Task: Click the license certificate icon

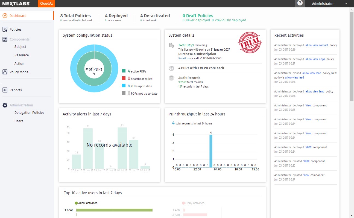Action: click(171, 45)
